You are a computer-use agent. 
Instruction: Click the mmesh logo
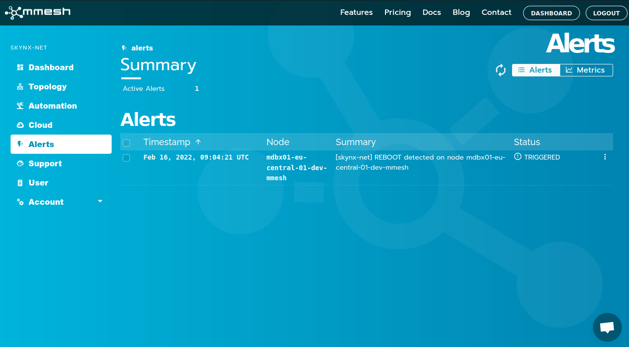(38, 12)
